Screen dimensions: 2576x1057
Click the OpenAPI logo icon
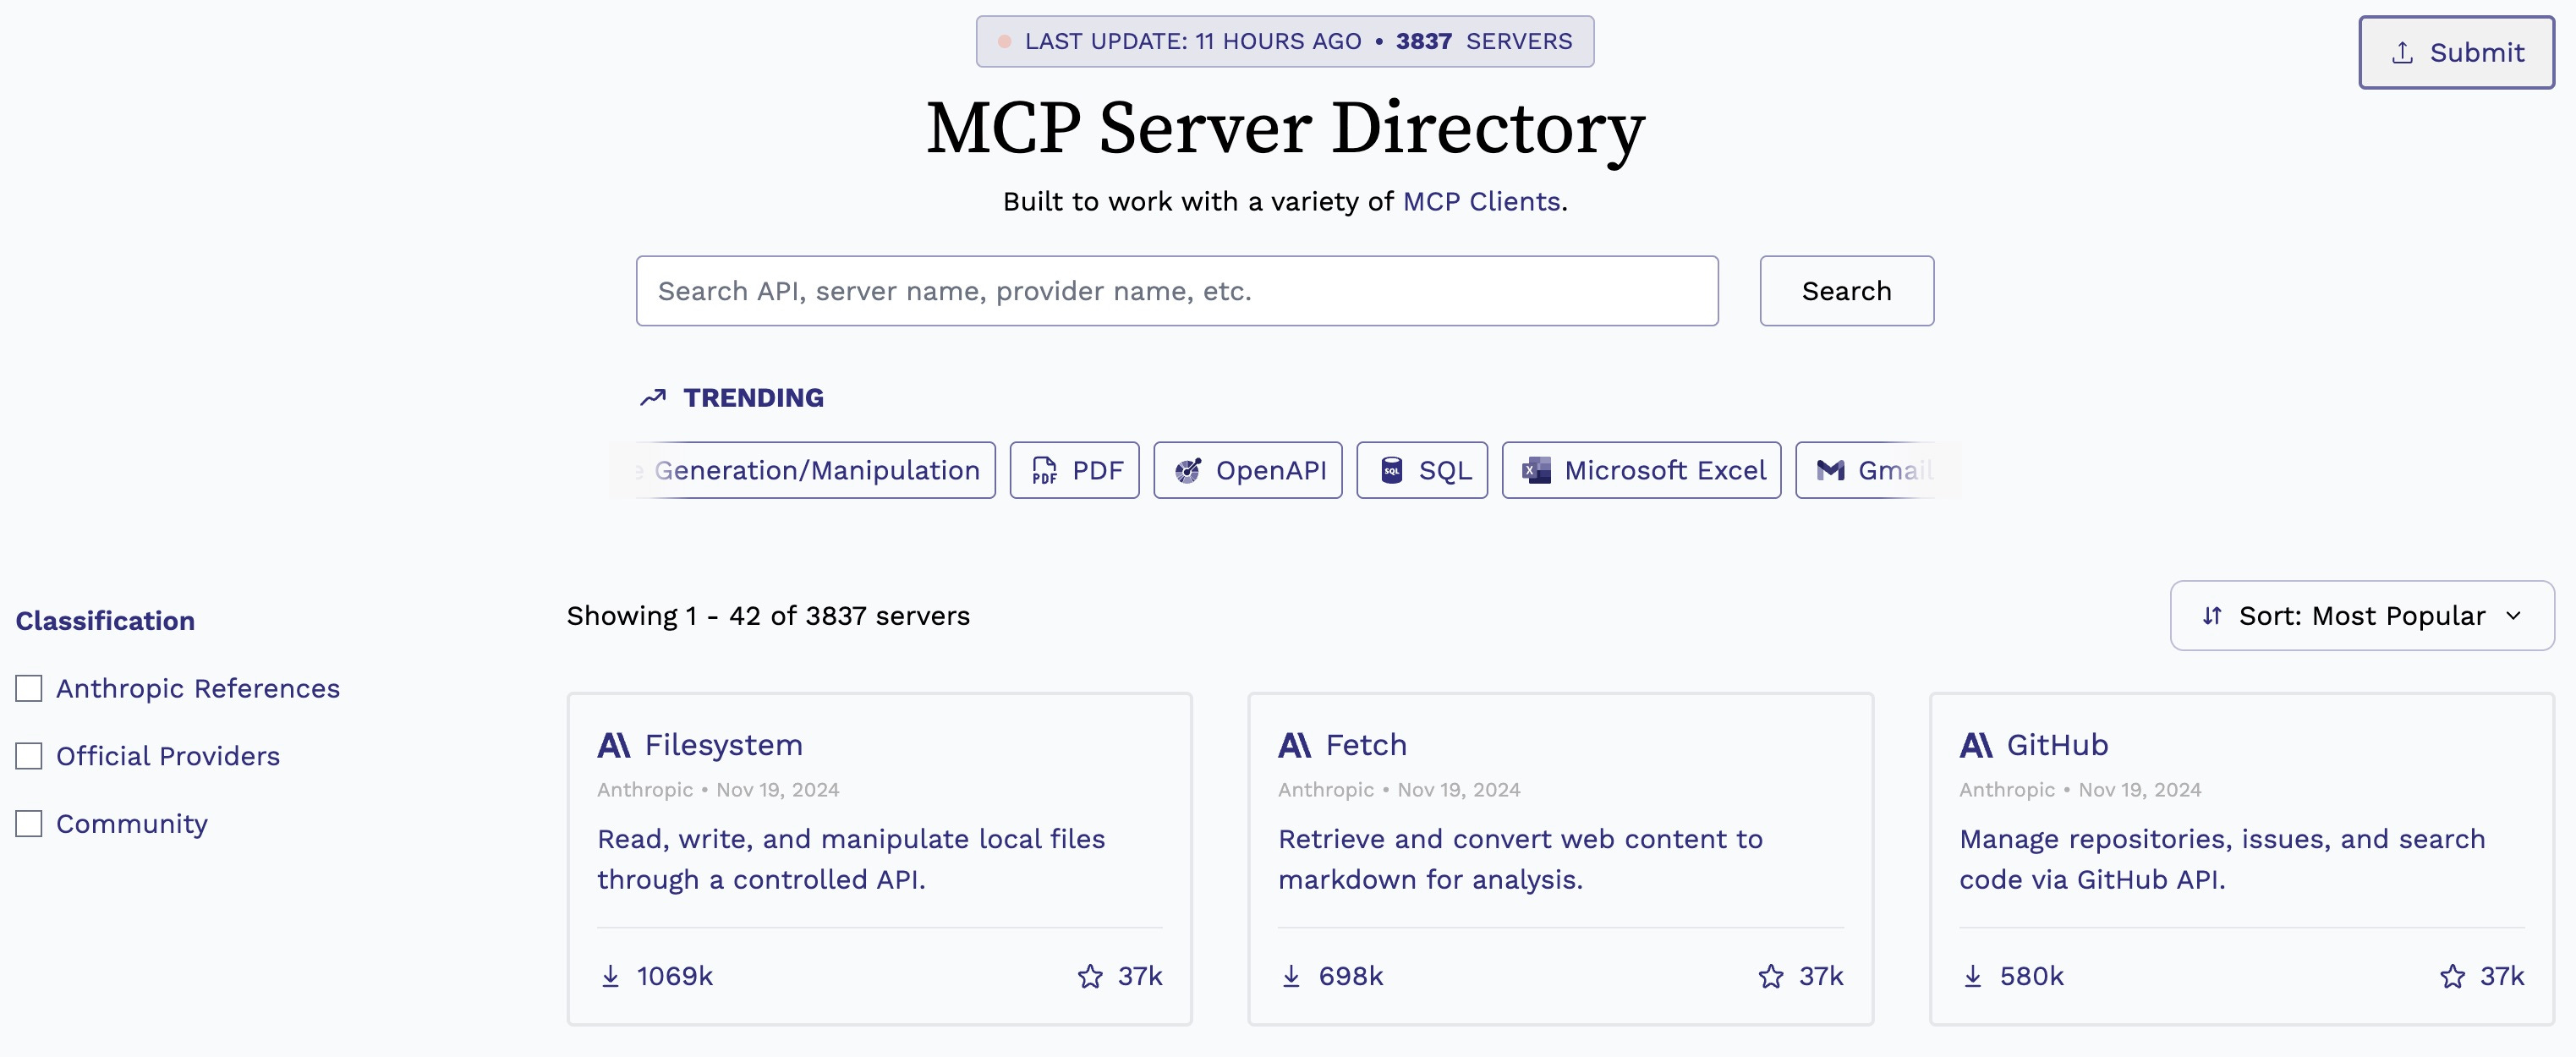pyautogui.click(x=1187, y=470)
